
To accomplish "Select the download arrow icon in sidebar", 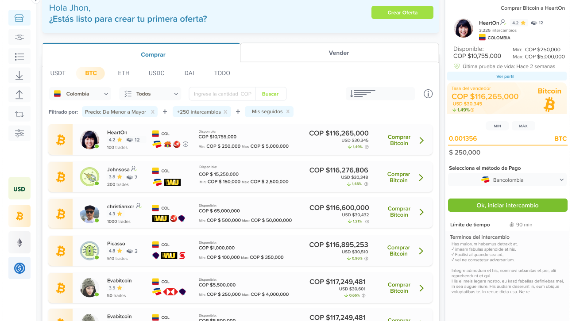I will point(19,76).
